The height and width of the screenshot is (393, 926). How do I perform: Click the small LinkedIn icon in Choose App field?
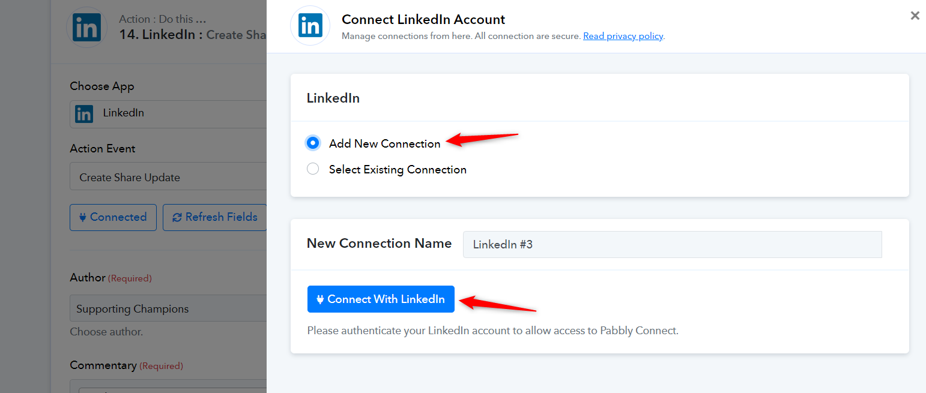pyautogui.click(x=84, y=113)
